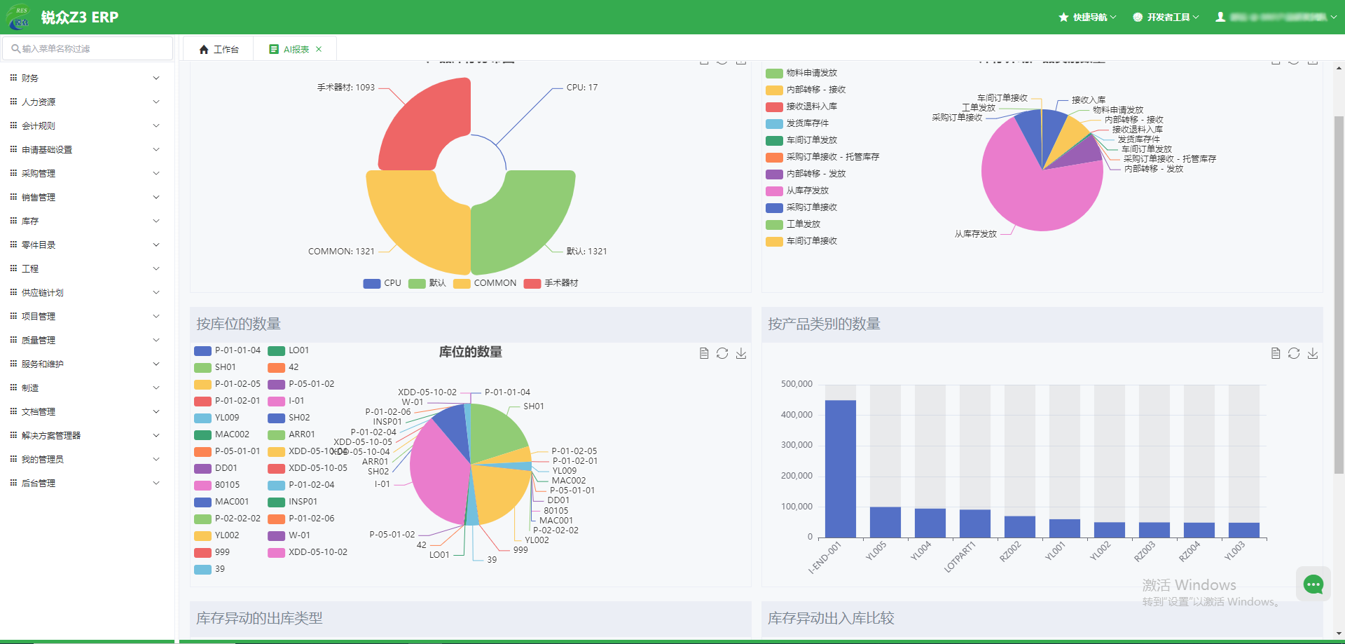Image resolution: width=1345 pixels, height=644 pixels.
Task: Download the 库位的数量 chart image
Action: pyautogui.click(x=741, y=353)
